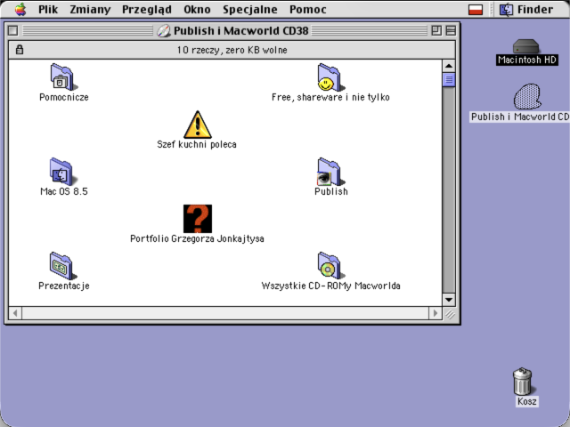Open the Plik menu

[x=48, y=10]
